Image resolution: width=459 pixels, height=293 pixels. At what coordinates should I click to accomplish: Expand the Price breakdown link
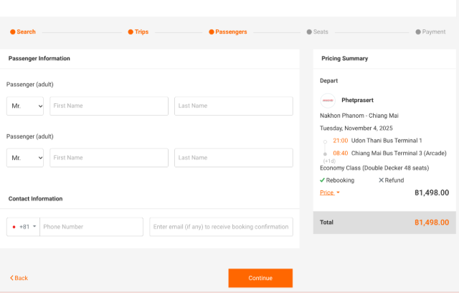330,192
